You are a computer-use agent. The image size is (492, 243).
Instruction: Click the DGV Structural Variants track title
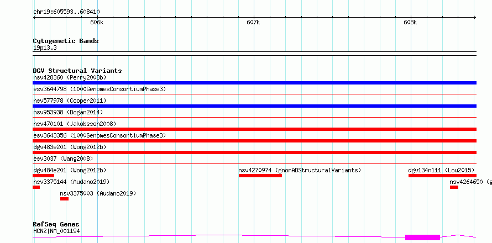77,71
